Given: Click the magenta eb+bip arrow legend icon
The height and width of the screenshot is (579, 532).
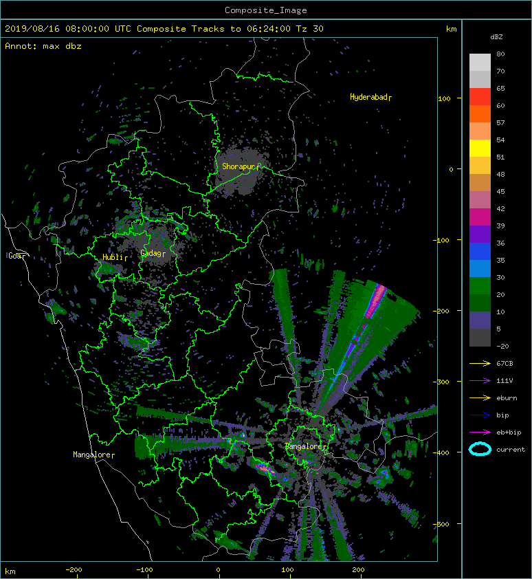Looking at the screenshot, I should click(x=480, y=432).
